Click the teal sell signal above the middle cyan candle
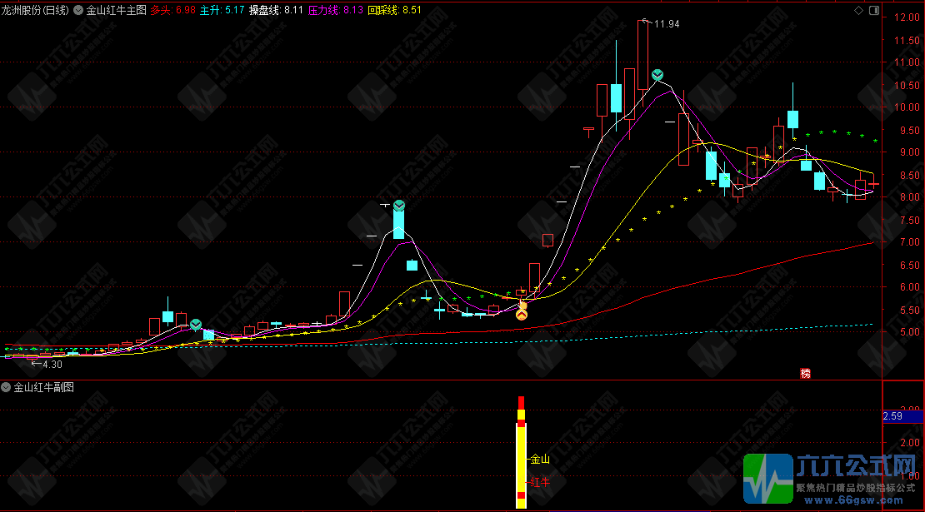Viewport: 925px width, 512px height. [x=399, y=206]
